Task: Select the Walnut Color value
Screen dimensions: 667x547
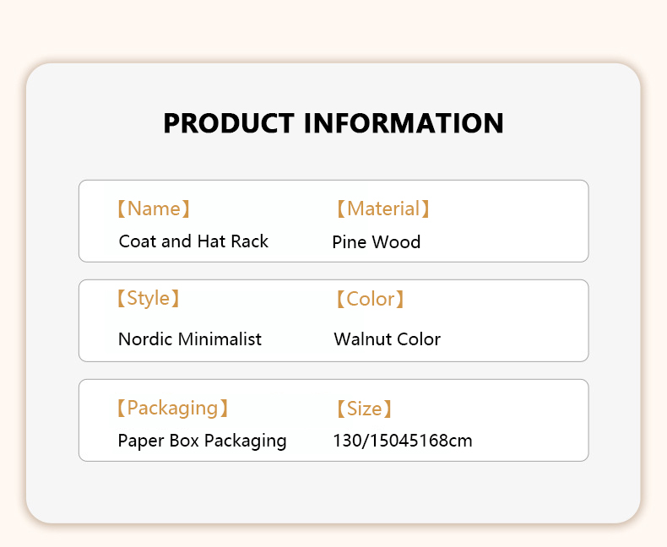Action: (x=387, y=339)
